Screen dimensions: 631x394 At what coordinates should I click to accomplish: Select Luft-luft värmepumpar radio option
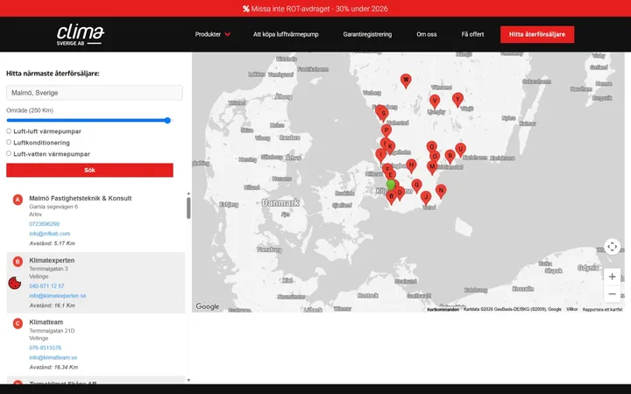click(9, 131)
